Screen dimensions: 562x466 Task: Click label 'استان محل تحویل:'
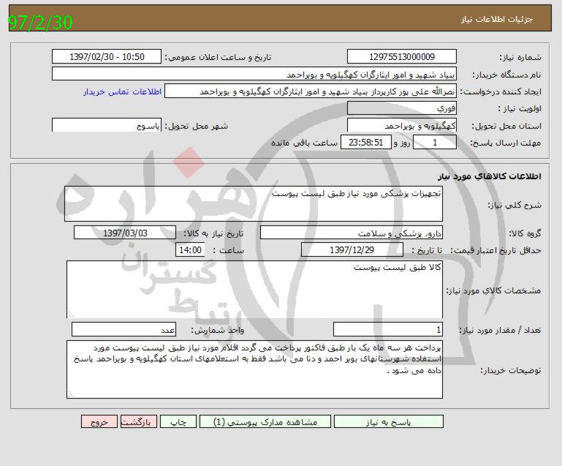(x=506, y=126)
